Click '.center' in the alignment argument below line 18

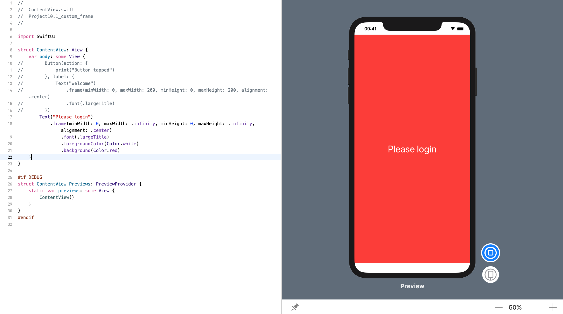click(x=100, y=130)
